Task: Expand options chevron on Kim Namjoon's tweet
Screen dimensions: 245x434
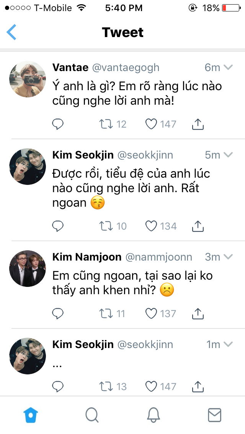Action: pos(228,257)
